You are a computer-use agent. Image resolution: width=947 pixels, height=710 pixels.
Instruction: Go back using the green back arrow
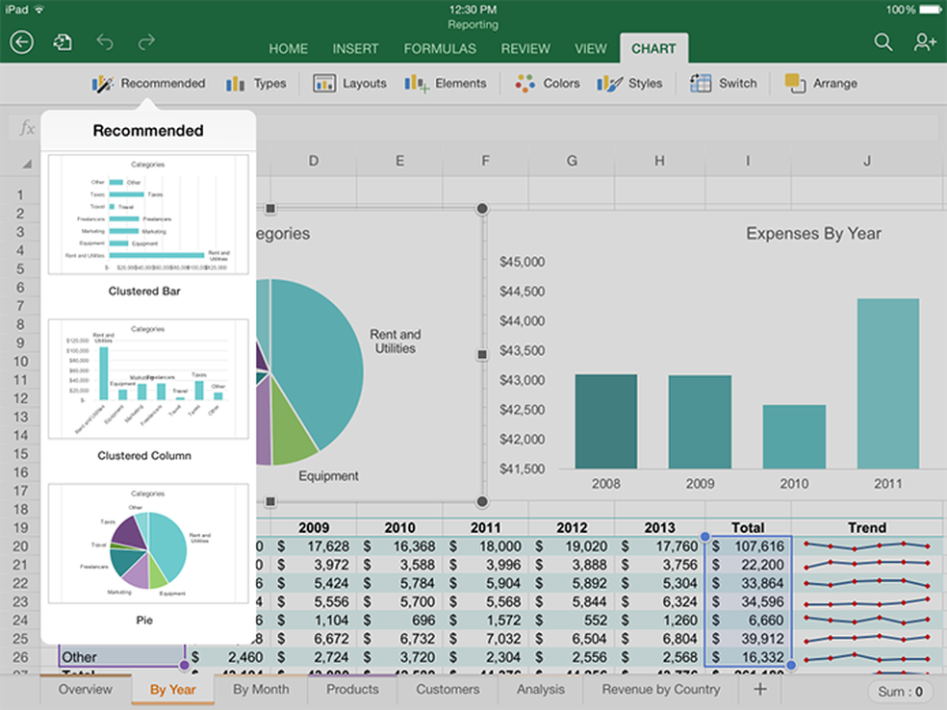tap(21, 42)
